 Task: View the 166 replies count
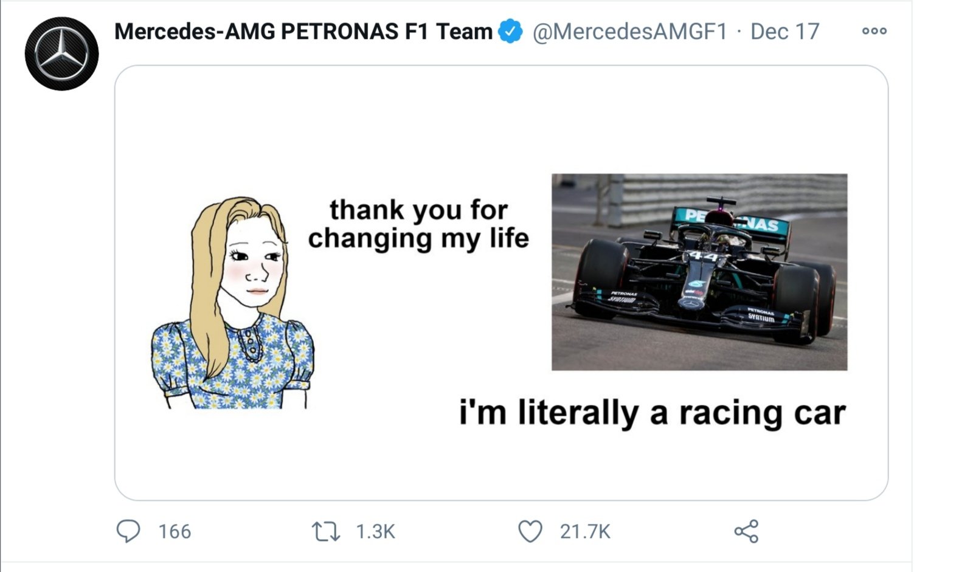175,532
